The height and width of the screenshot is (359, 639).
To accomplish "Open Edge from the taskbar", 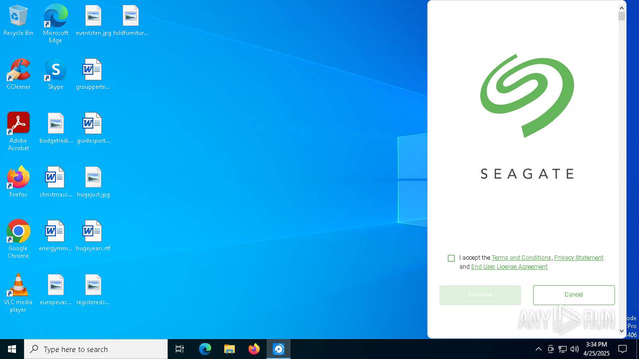I will (x=205, y=349).
